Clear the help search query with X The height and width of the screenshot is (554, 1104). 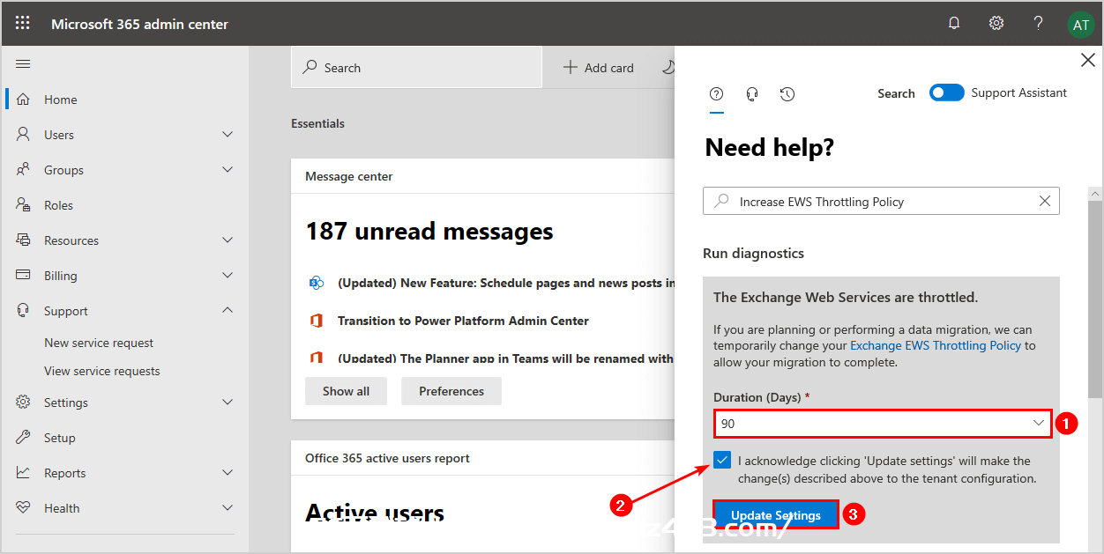click(1045, 201)
